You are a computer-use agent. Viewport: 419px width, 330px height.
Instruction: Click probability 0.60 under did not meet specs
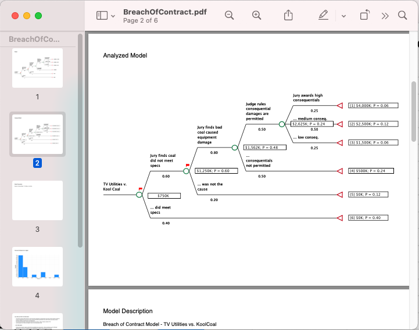pyautogui.click(x=166, y=176)
